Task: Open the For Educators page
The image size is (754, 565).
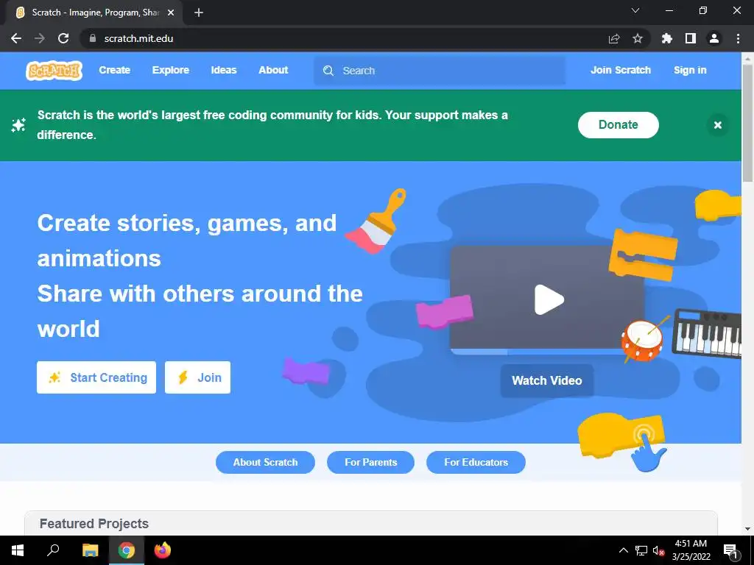Action: coord(476,462)
